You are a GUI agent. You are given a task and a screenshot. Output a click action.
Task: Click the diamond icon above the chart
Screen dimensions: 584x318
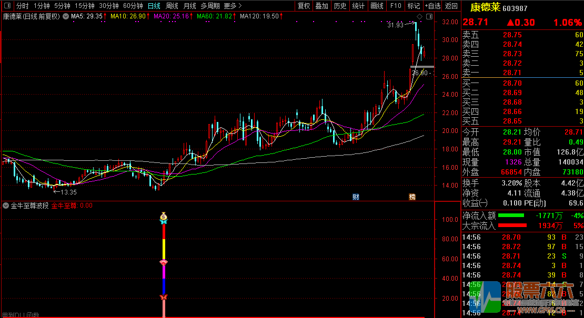419,16
